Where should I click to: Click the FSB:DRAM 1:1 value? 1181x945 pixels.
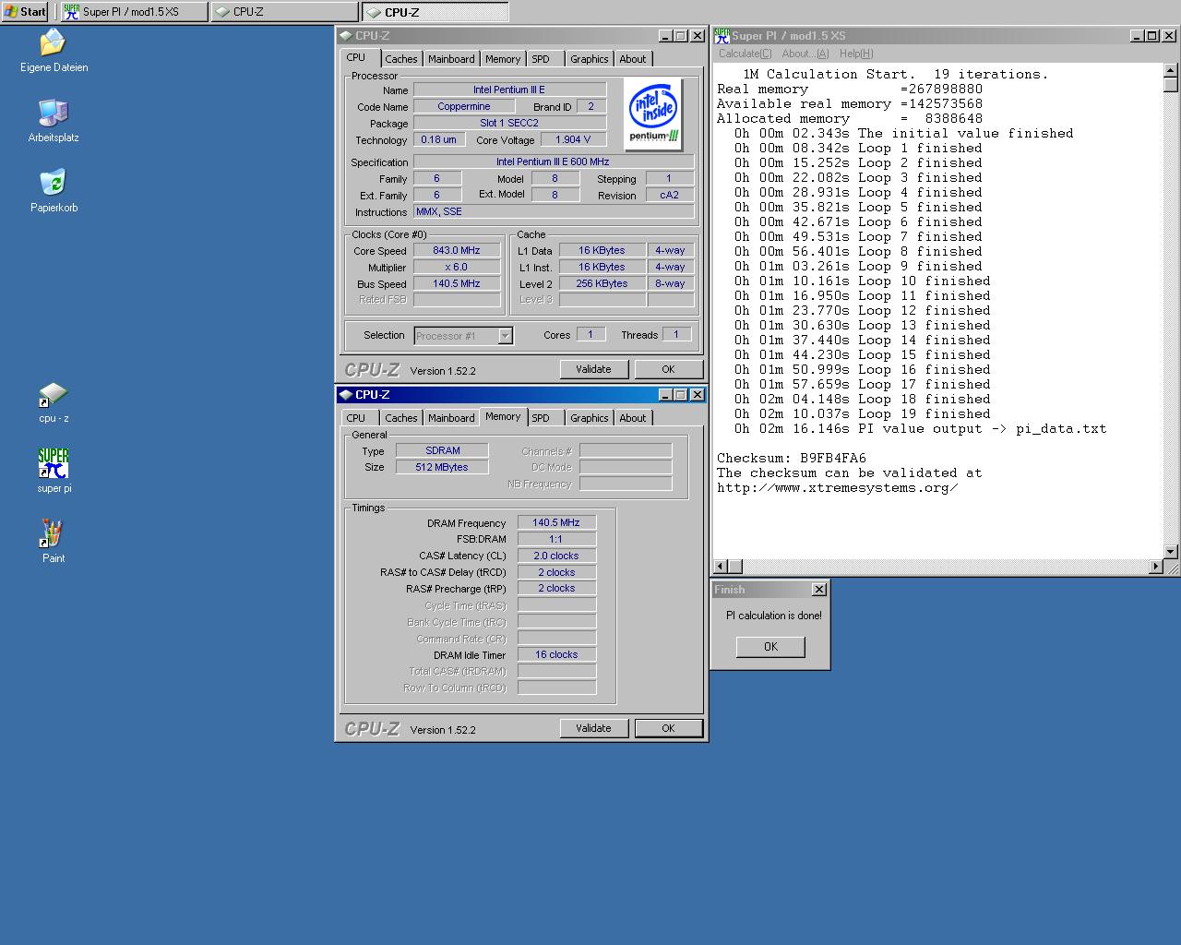tap(556, 539)
